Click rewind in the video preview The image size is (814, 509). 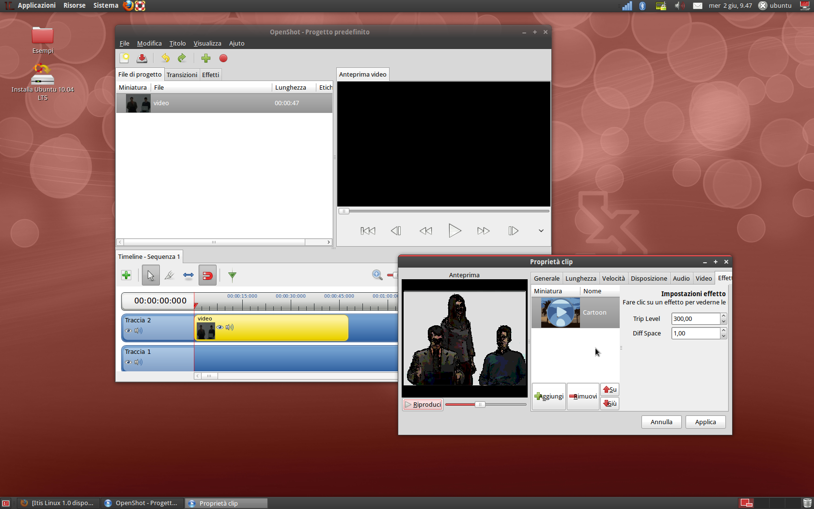[425, 231]
